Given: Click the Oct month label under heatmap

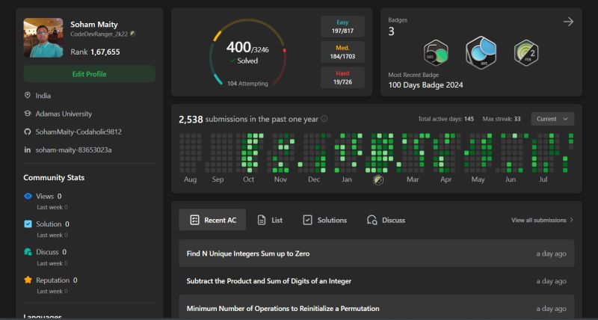Looking at the screenshot, I should point(249,179).
